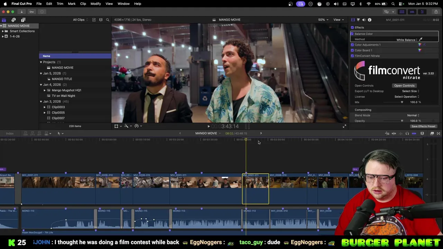Click the browser search magnifier icon
The image size is (443, 249).
108,20
